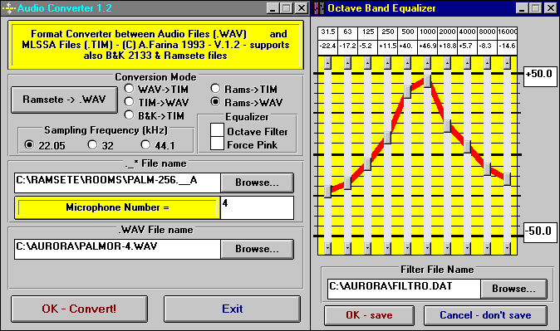Click the 63 Hz band slider thumb

click(347, 183)
